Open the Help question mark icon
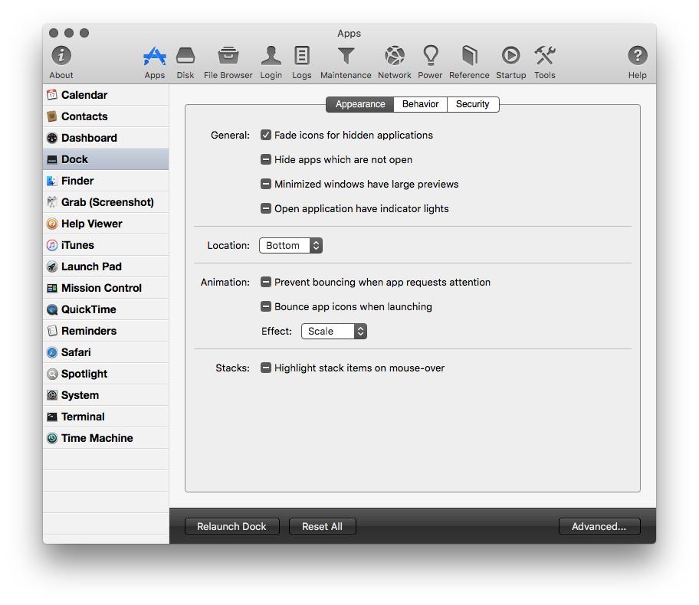Image resolution: width=699 pixels, height=605 pixels. [x=637, y=56]
